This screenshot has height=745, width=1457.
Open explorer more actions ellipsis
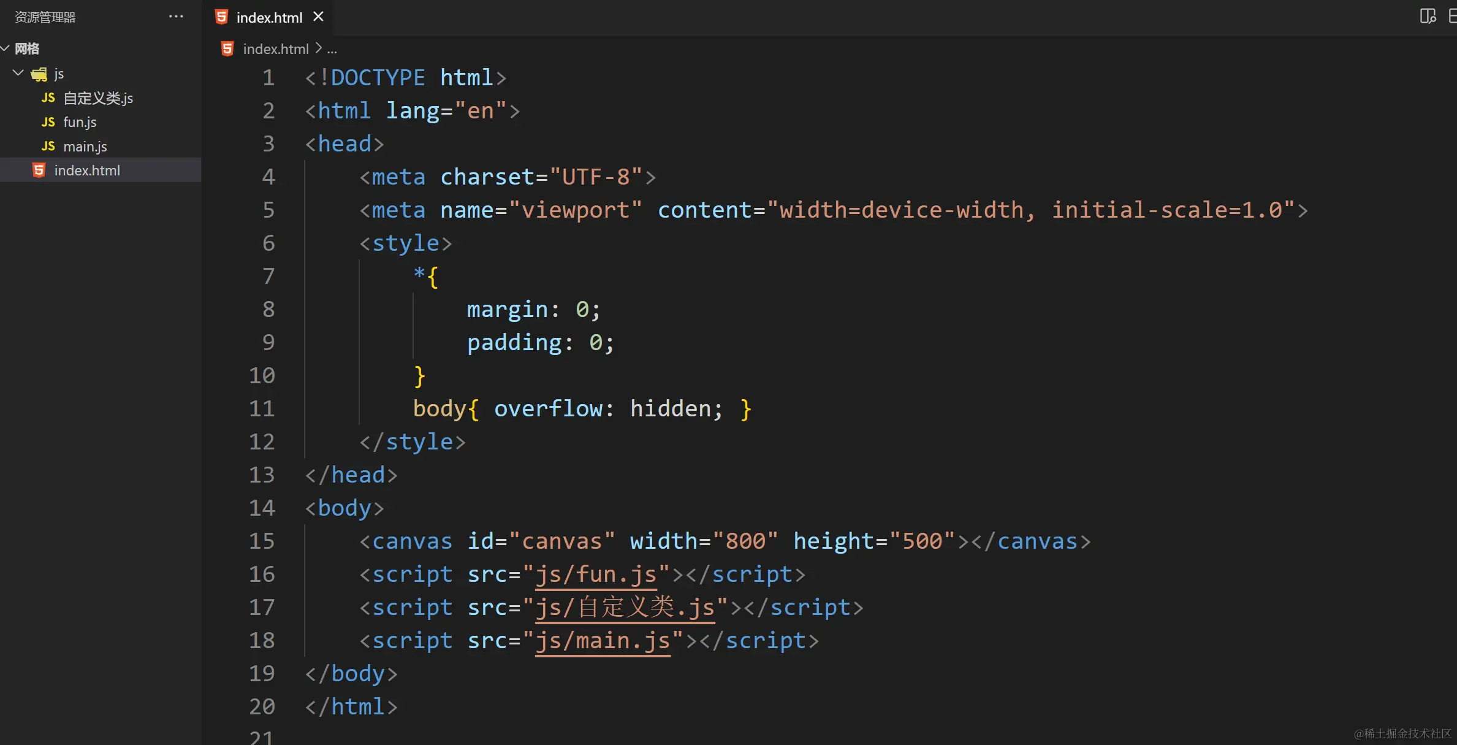(176, 17)
